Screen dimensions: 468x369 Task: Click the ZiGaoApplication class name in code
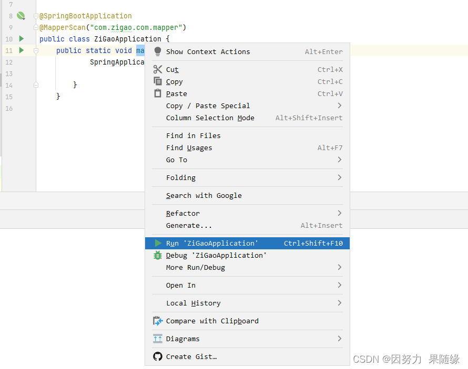[x=128, y=39]
